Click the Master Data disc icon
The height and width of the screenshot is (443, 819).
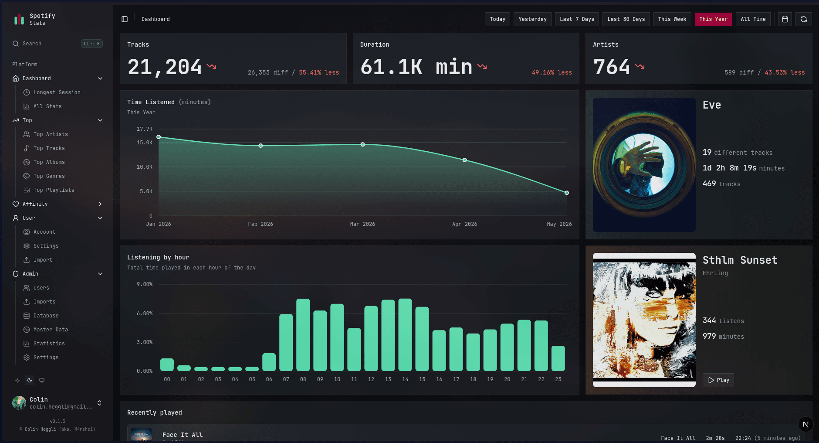point(27,330)
